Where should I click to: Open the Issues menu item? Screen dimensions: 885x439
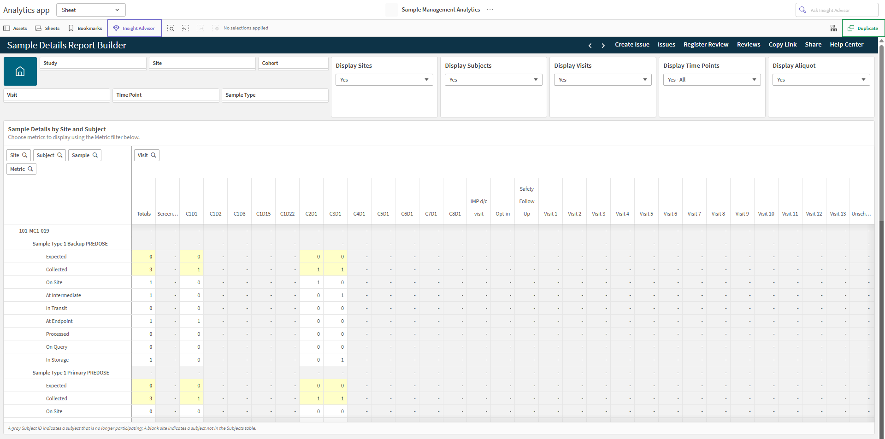tap(666, 45)
